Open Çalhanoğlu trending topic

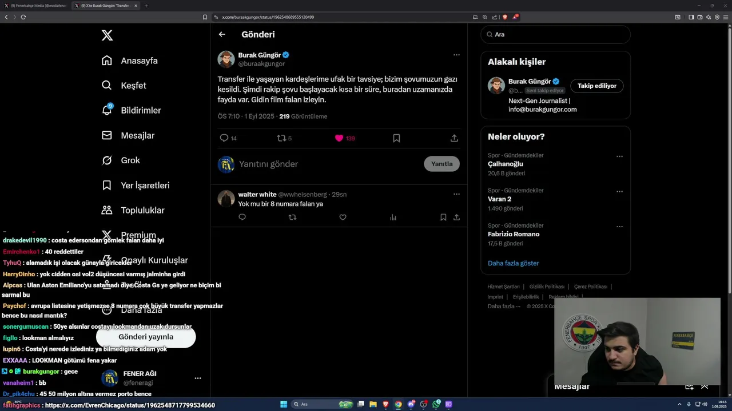pyautogui.click(x=506, y=164)
